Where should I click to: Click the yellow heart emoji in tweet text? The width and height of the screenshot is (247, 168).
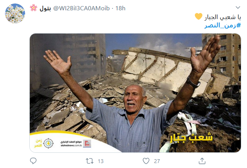tap(199, 16)
